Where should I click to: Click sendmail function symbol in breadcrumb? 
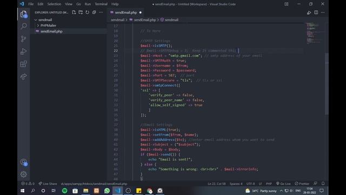tap(171, 19)
